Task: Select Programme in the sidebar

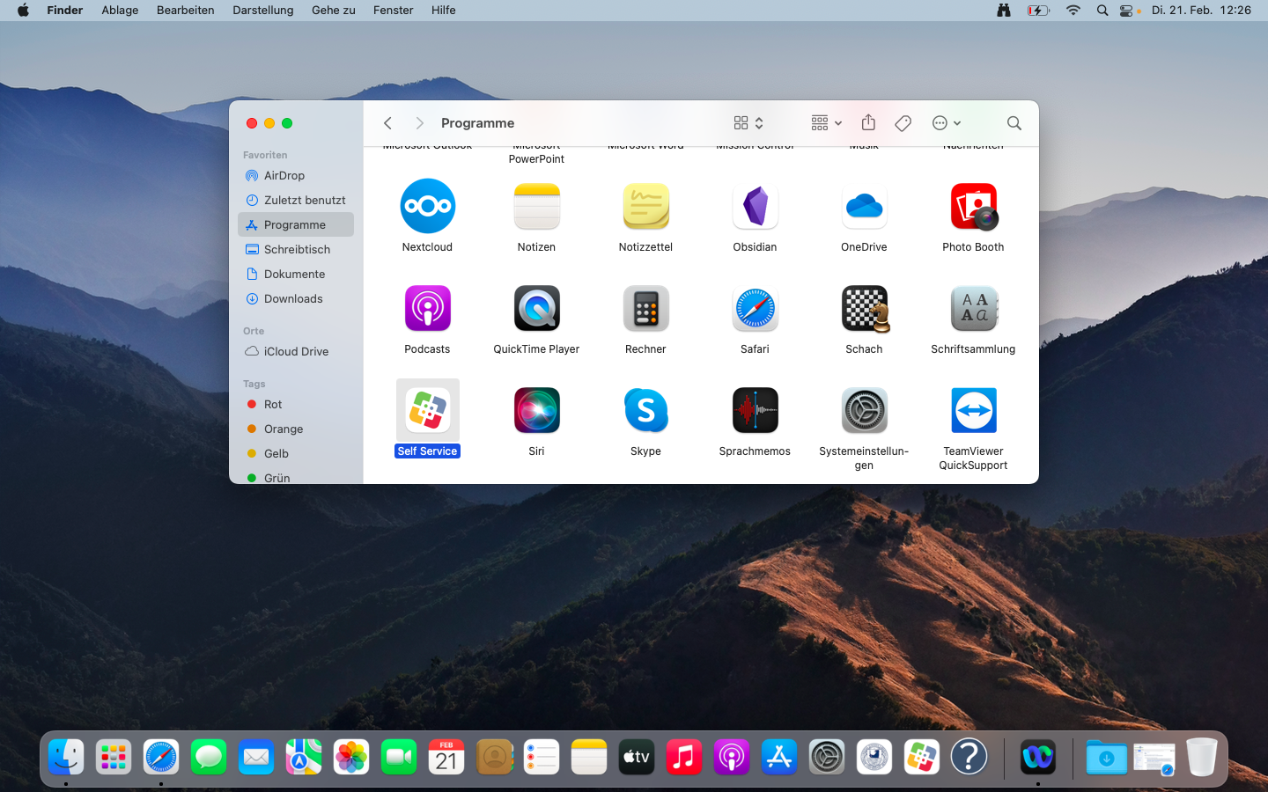Action: tap(296, 225)
